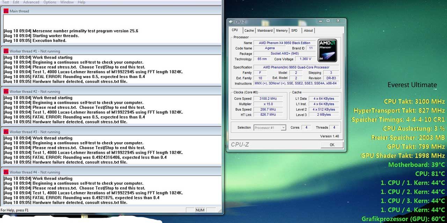Click the Everest Ultimate gadget title
Image resolution: width=447 pixels, height=223 pixels.
click(412, 85)
